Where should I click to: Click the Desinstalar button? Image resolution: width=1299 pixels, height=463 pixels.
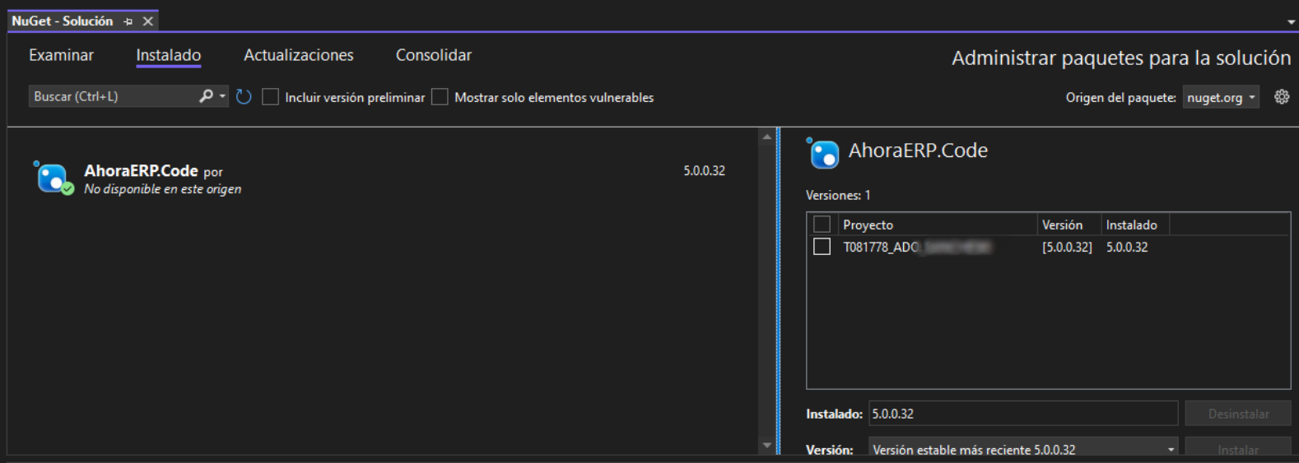pyautogui.click(x=1238, y=414)
